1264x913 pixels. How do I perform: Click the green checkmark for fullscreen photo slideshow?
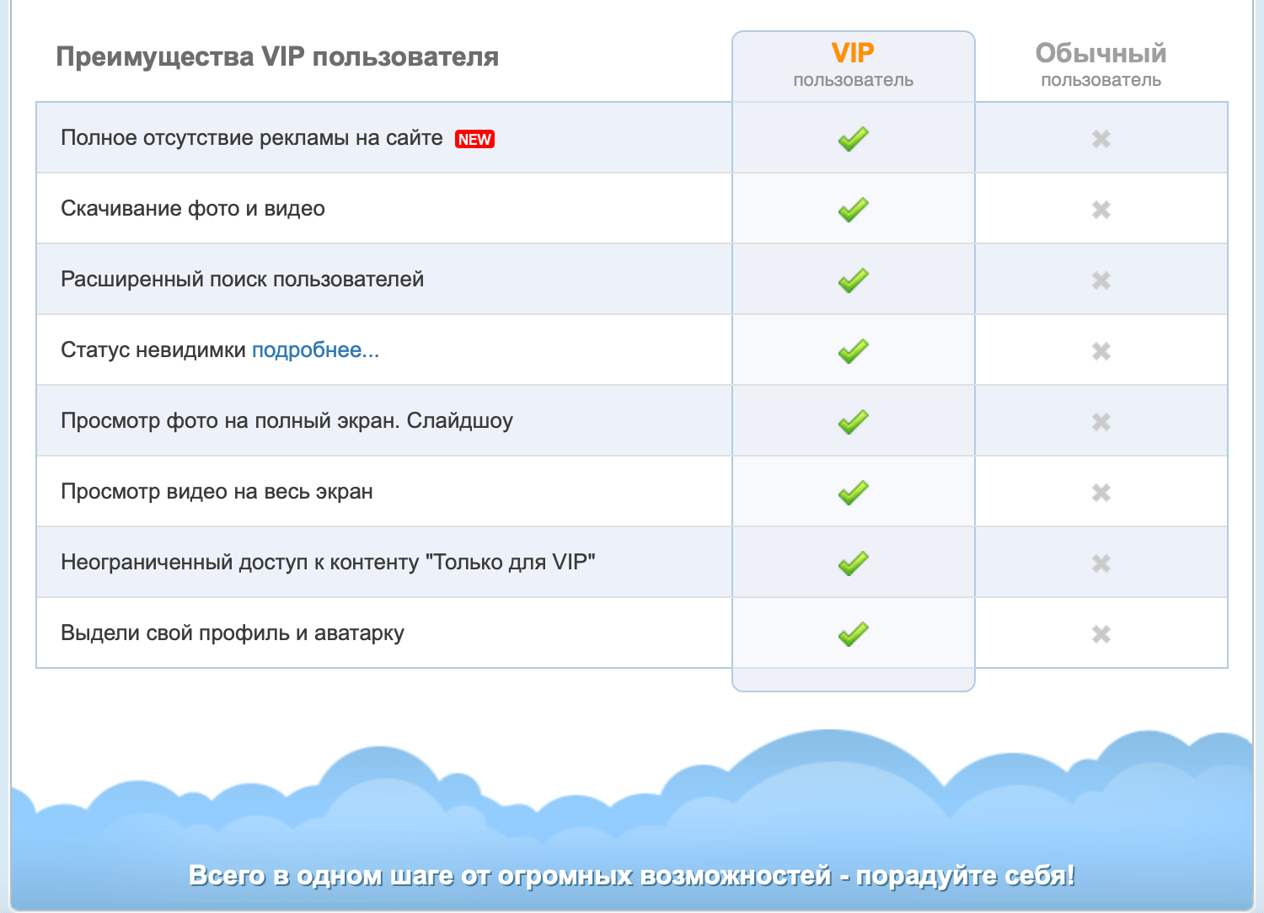[x=853, y=421]
